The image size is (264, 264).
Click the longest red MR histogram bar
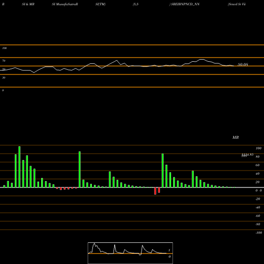155,191
